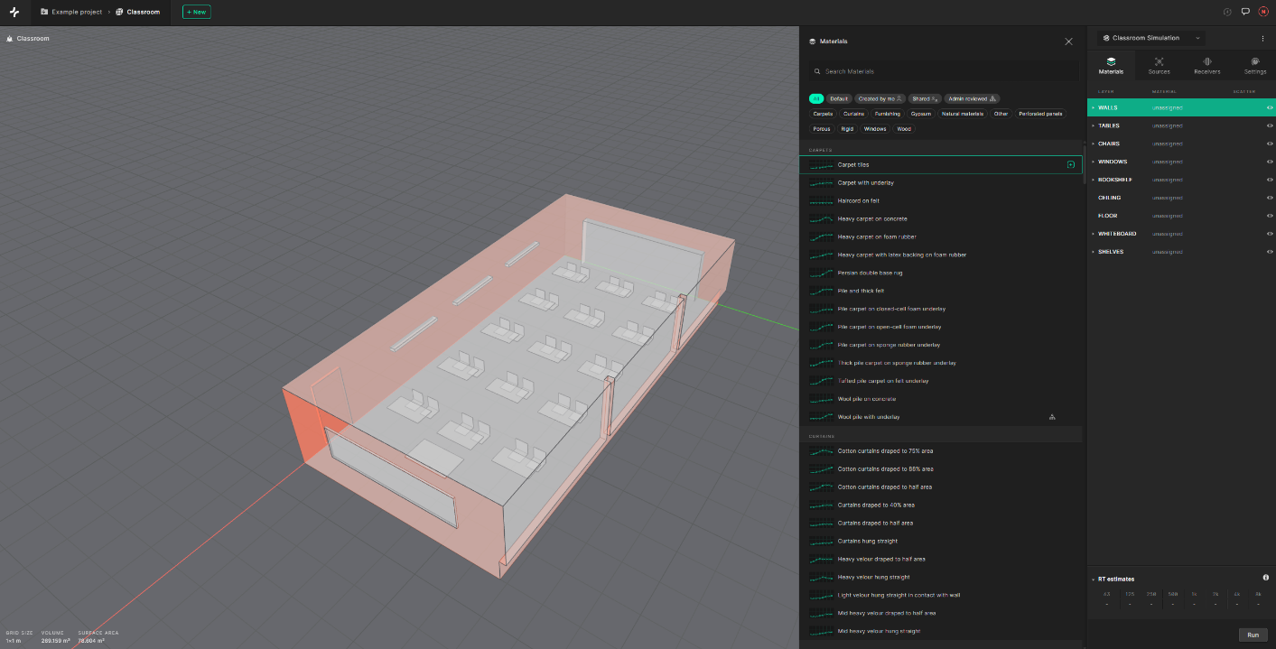1276x649 pixels.
Task: Click the + New button
Action: (x=197, y=12)
